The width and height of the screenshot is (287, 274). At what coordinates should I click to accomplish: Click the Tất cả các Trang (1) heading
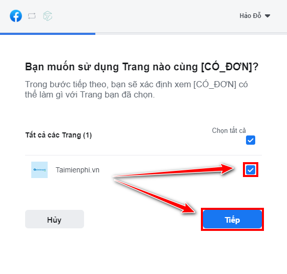58,135
